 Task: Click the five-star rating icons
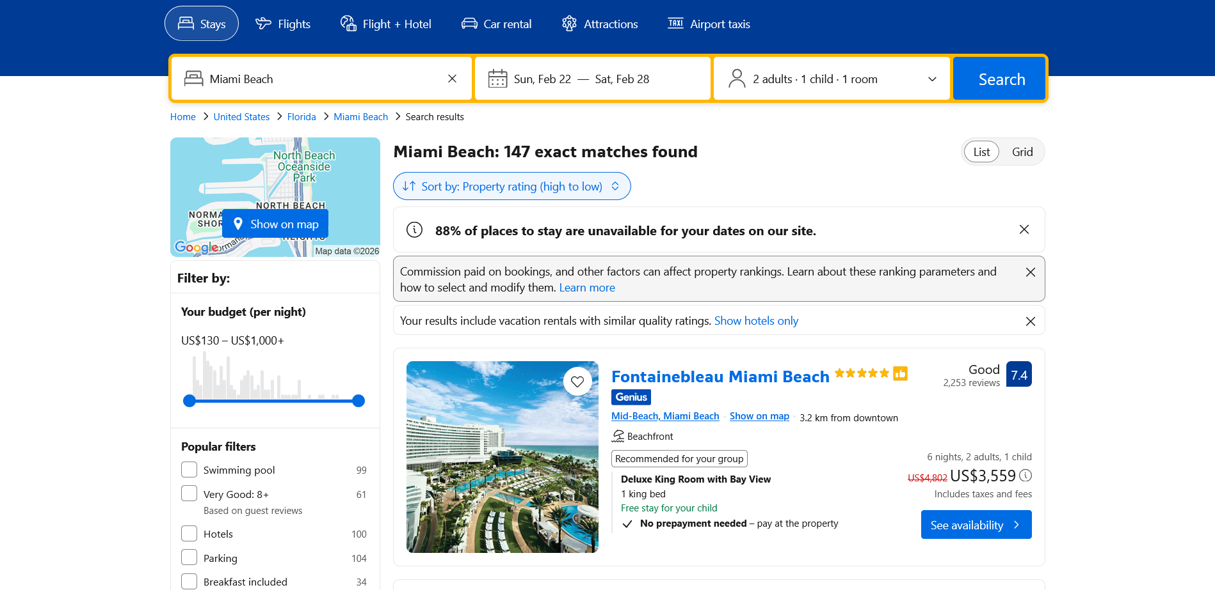point(862,373)
